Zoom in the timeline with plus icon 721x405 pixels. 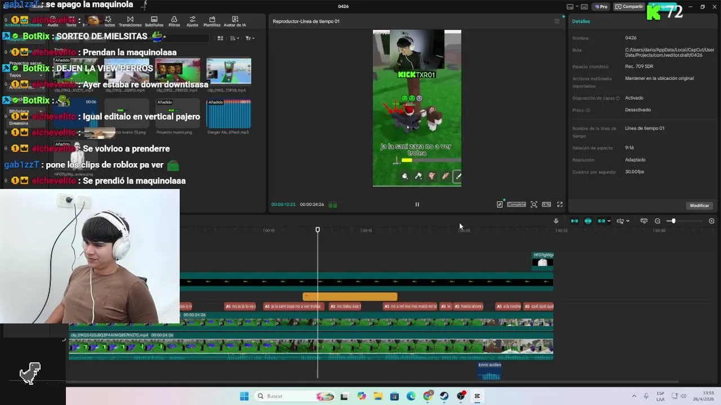pyautogui.click(x=711, y=221)
